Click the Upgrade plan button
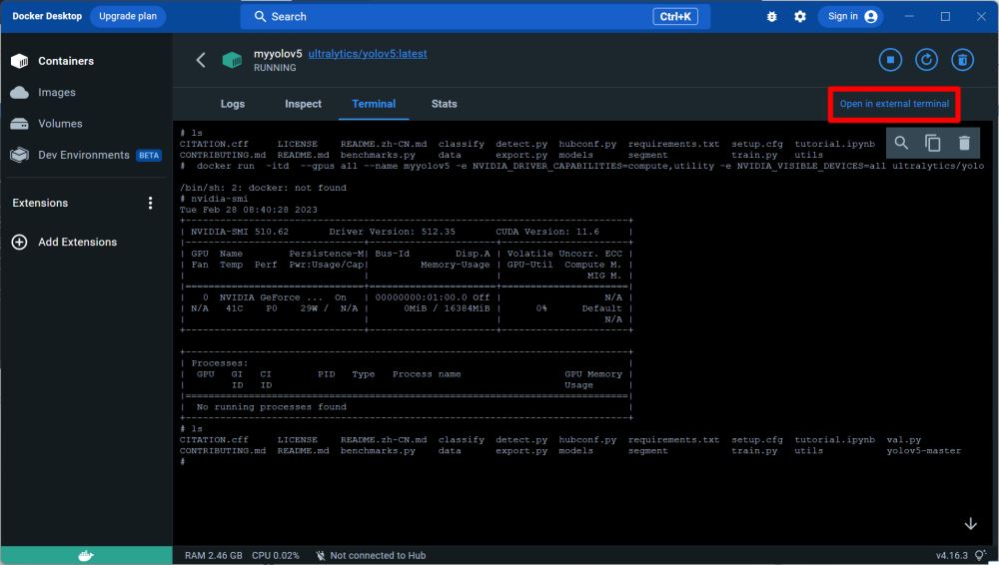999x565 pixels. pyautogui.click(x=128, y=16)
